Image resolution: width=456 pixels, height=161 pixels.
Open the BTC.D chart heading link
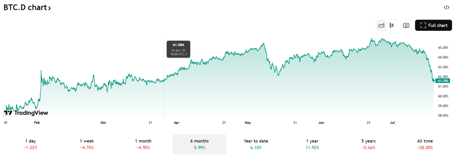tap(25, 7)
